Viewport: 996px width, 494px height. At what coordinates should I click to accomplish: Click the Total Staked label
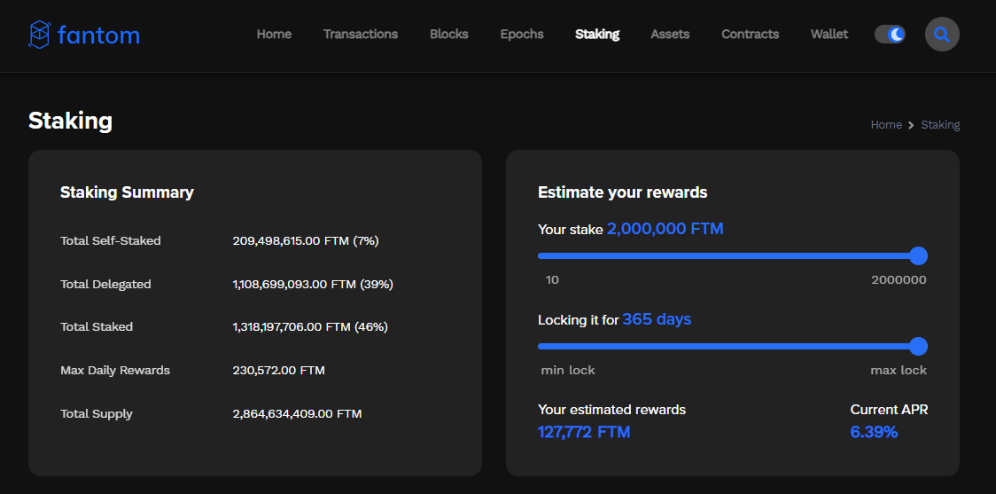click(97, 326)
